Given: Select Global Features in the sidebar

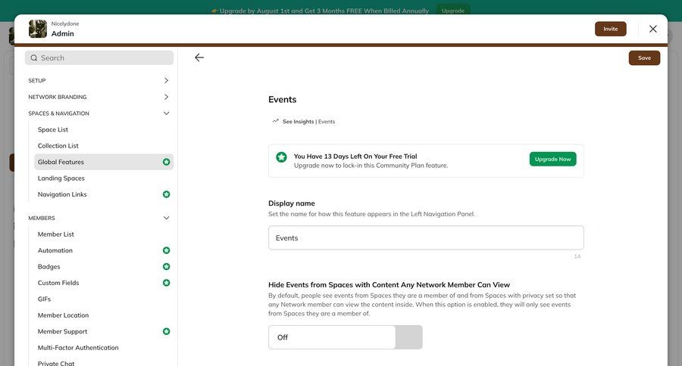Looking at the screenshot, I should [104, 162].
